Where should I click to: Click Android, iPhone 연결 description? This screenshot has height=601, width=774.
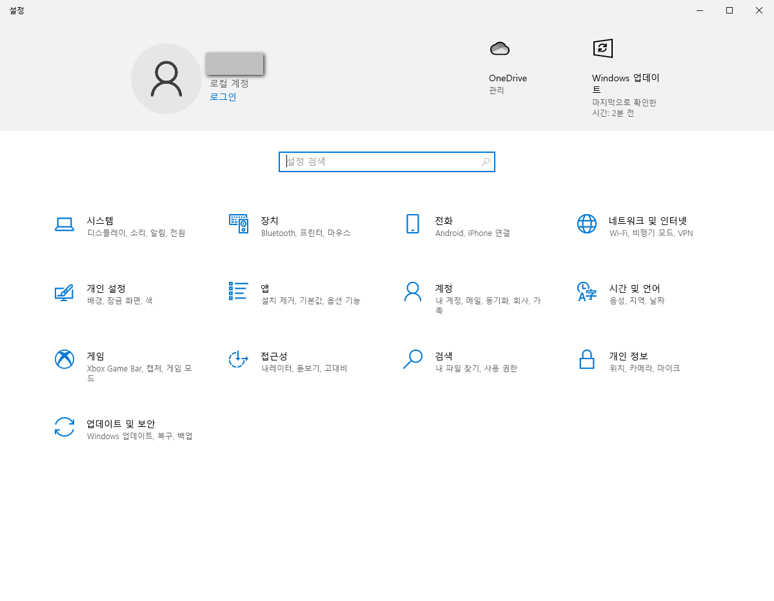coord(472,233)
